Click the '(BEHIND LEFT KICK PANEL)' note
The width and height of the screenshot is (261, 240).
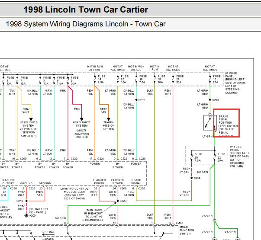(x=38, y=211)
